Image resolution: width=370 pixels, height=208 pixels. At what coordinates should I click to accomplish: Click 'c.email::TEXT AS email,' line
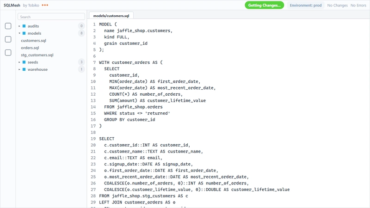(133, 158)
